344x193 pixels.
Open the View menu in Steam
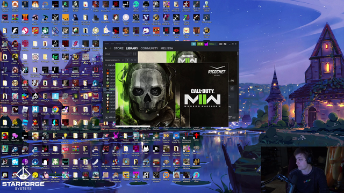112,43
